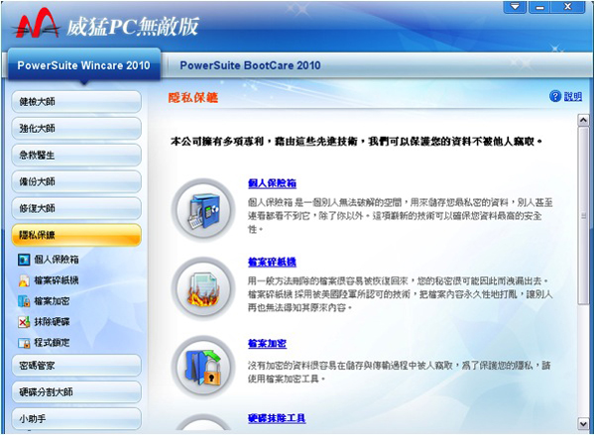This screenshot has width=595, height=435.
Task: Click the 個人保險箱 sidebar icon
Action: pyautogui.click(x=24, y=260)
